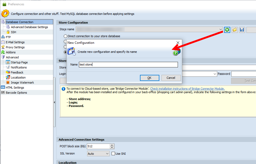Screen dimensions: 256x164
Task: Select Direct connection to store database radio
Action: point(66,36)
